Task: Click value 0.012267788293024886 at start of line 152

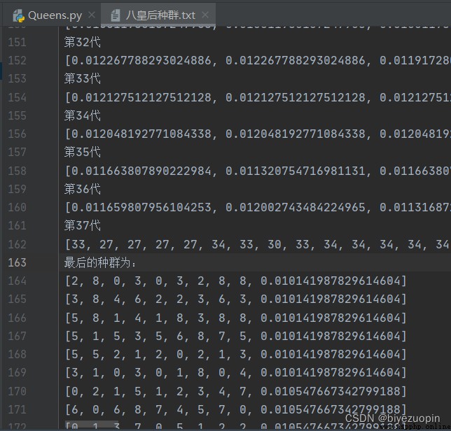Action: coord(141,60)
